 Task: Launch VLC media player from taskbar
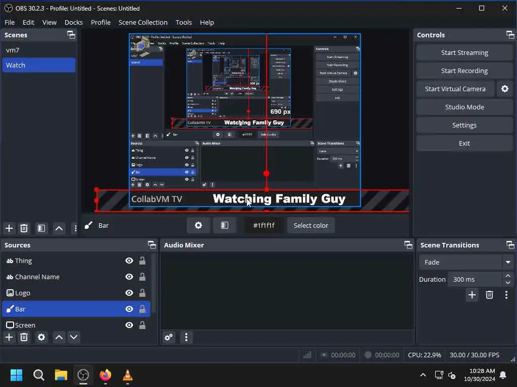point(128,375)
